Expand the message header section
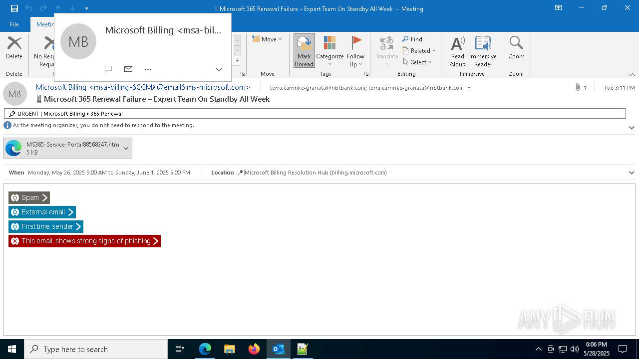 632,128
